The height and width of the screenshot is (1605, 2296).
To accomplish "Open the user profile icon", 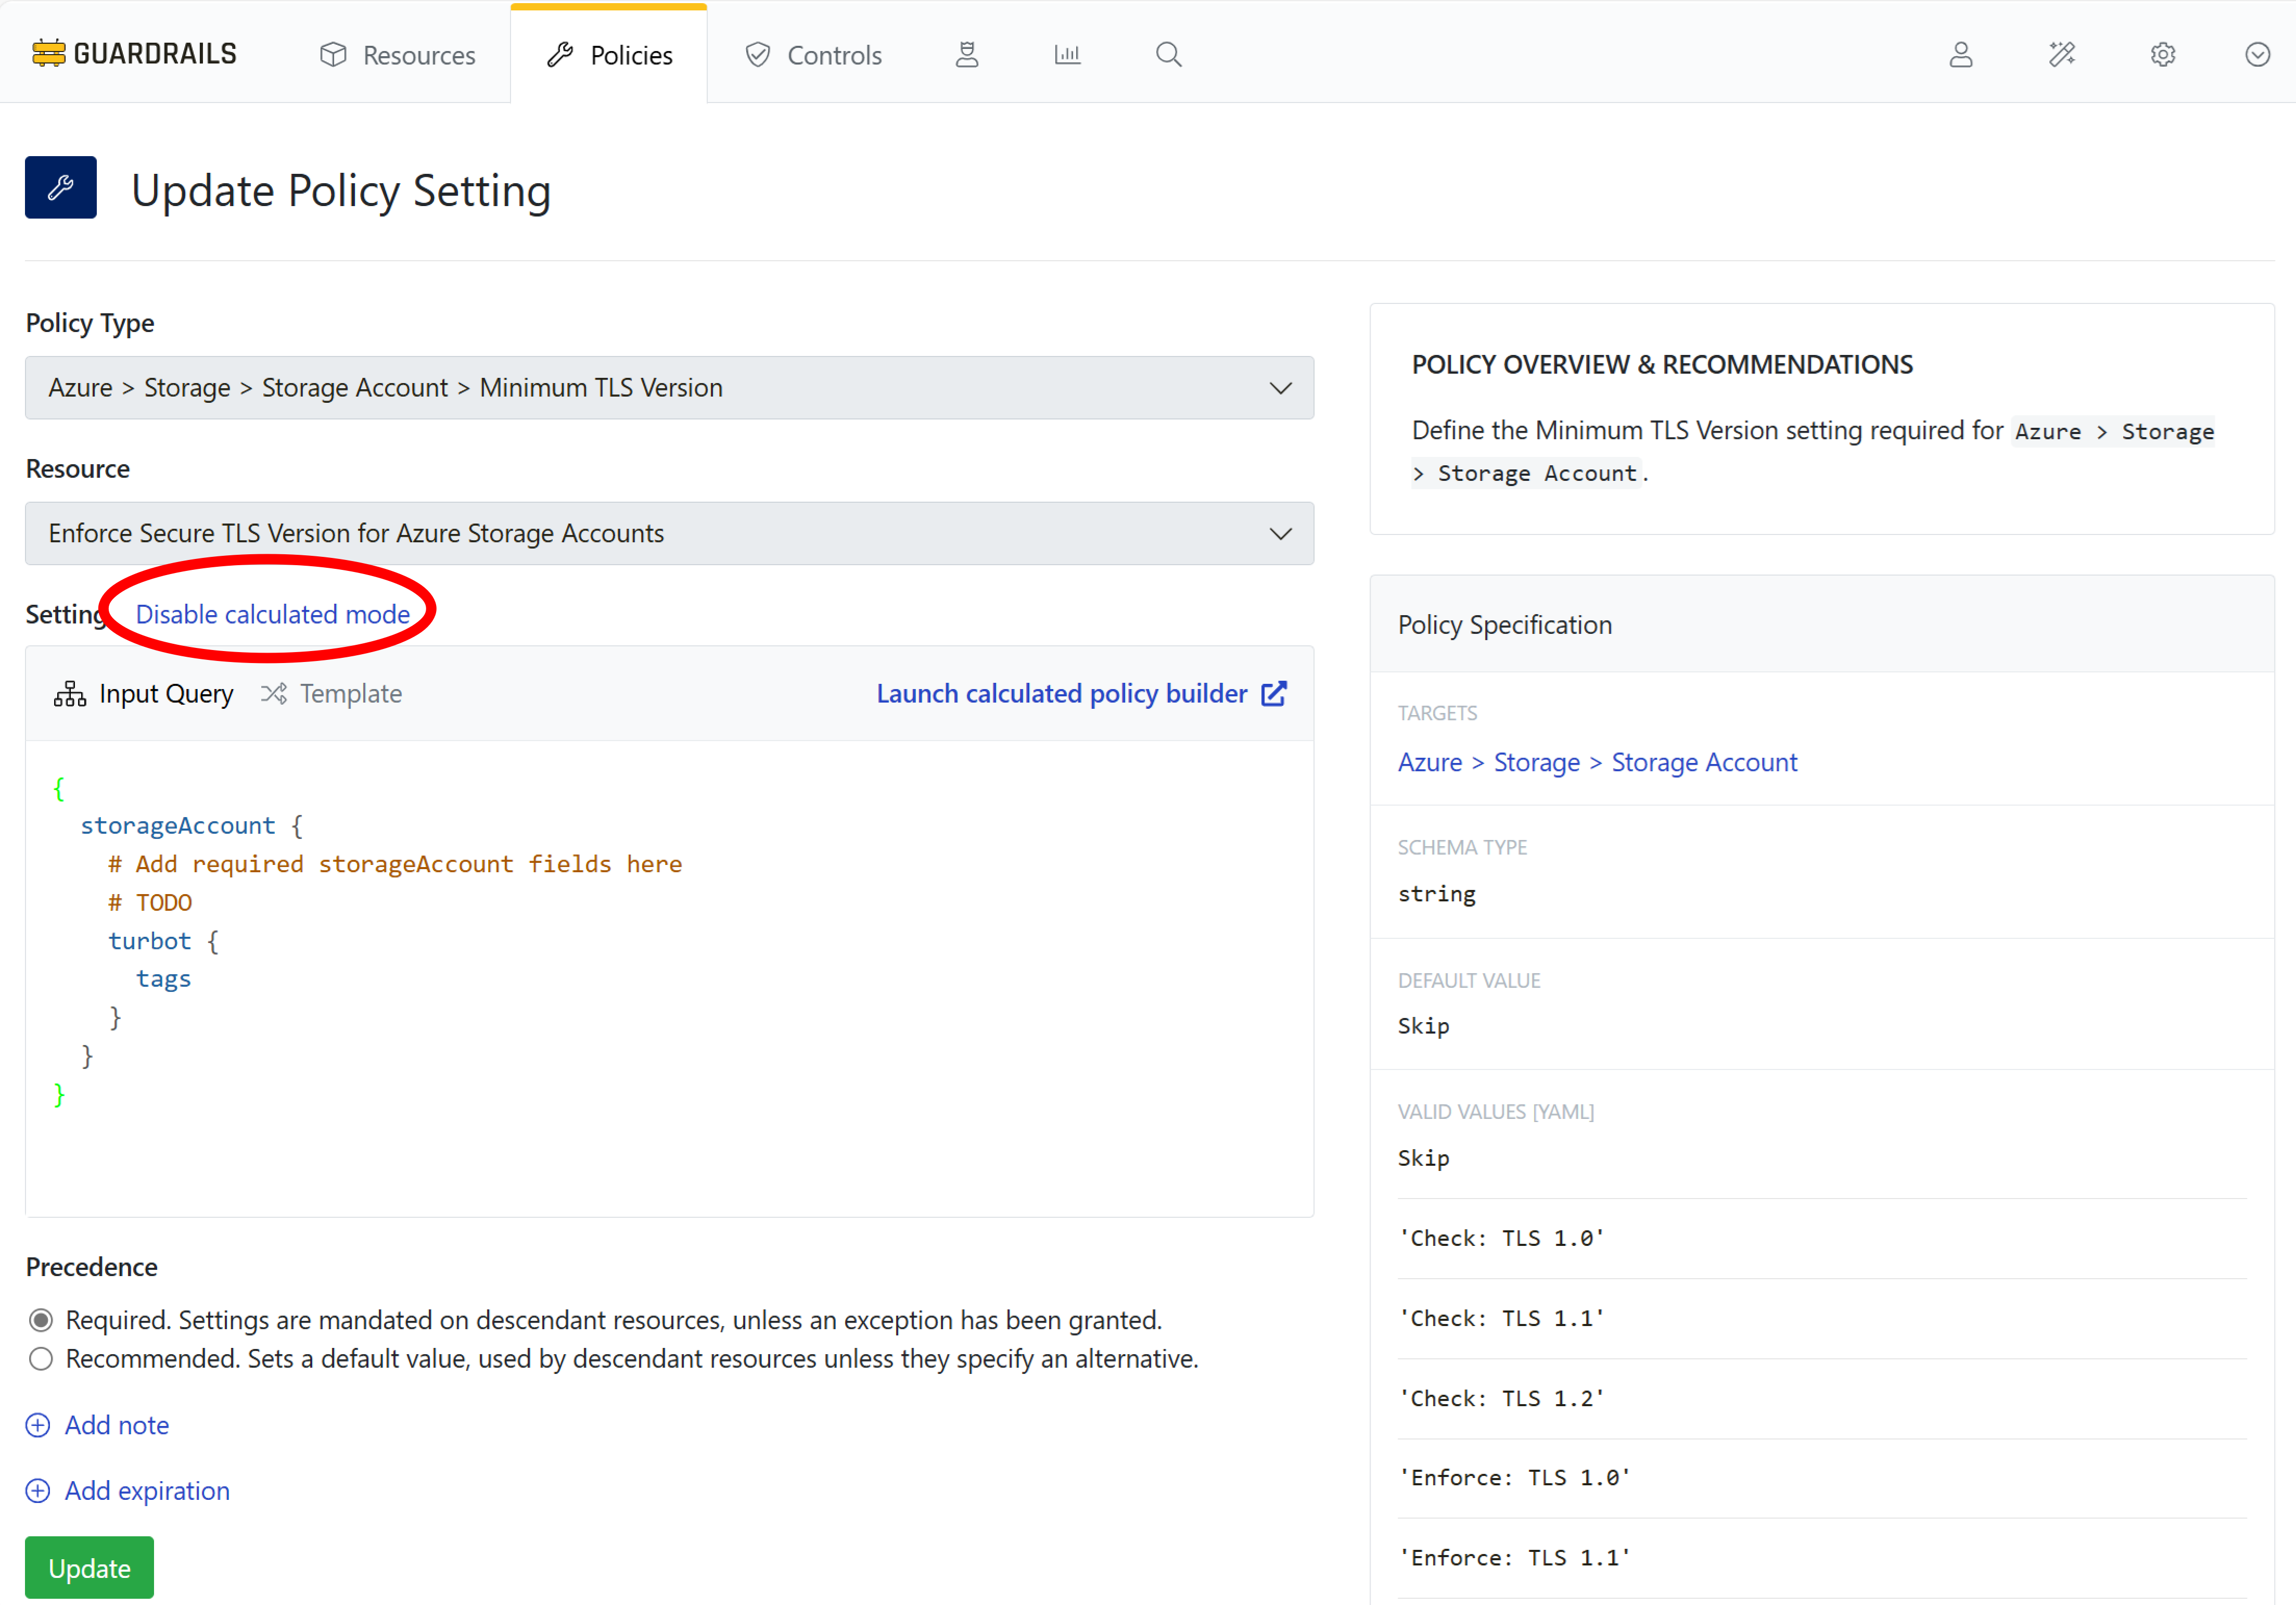I will click(x=1960, y=55).
